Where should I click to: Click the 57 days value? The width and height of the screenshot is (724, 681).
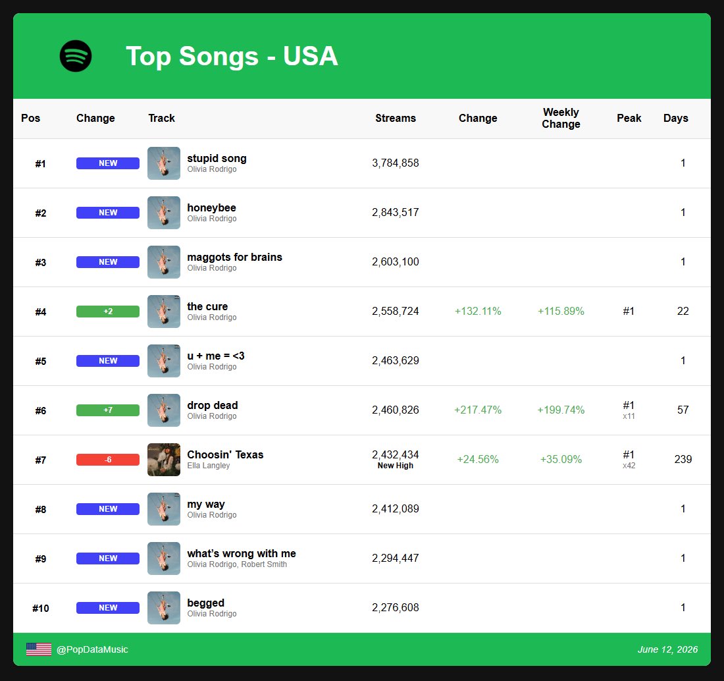[683, 410]
